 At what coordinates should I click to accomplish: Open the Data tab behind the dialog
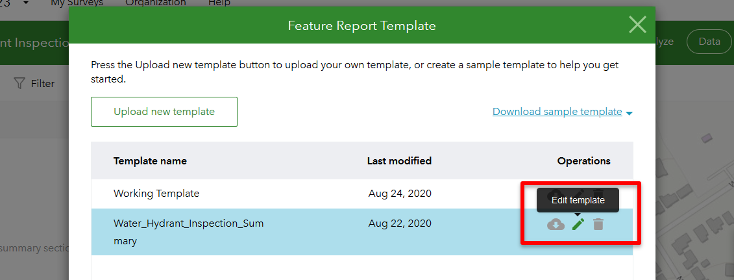(x=709, y=42)
